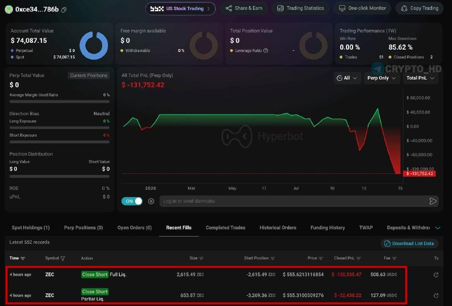452x306 pixels.
Task: Click the Short Exposure progress bar
Action: pyautogui.click(x=59, y=142)
